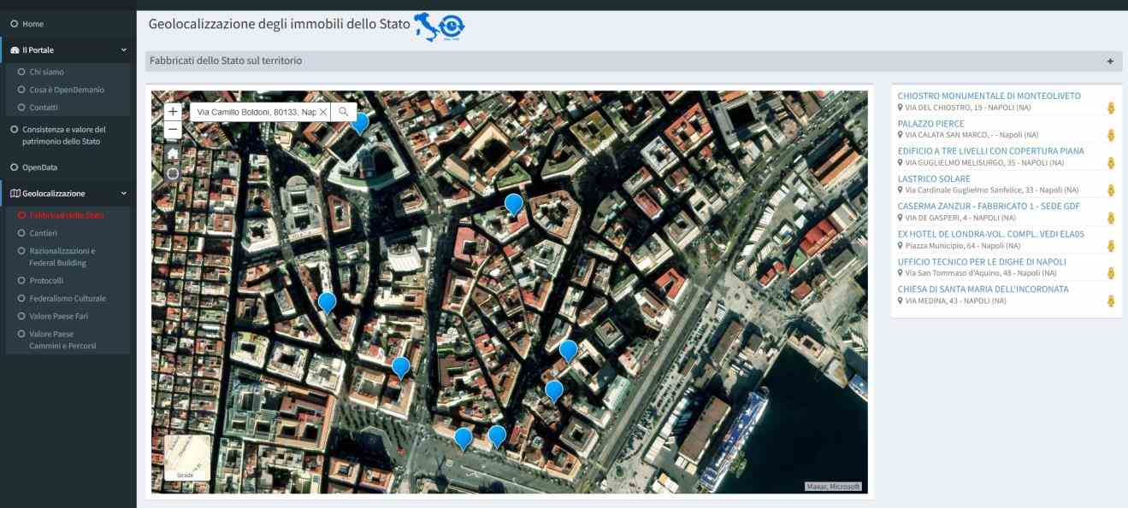This screenshot has width=1128, height=508.
Task: Collapse the Geolocalizzazione menu section
Action: 123,194
